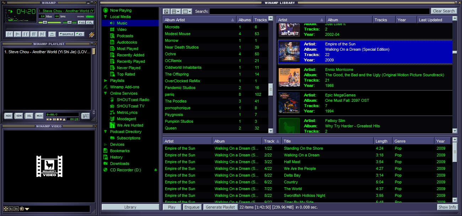Click the Now Playing green play icon
This screenshot has height=216, width=462.
(x=106, y=10)
